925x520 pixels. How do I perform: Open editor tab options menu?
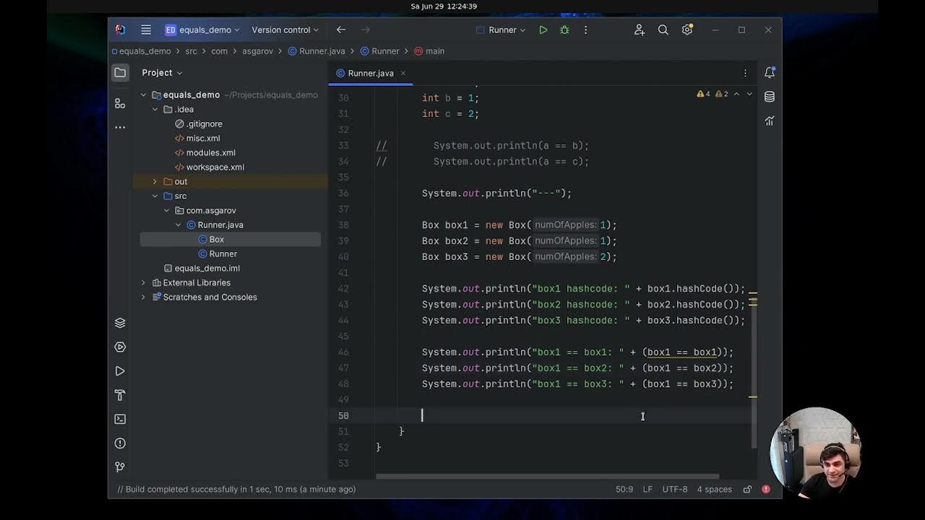click(745, 73)
